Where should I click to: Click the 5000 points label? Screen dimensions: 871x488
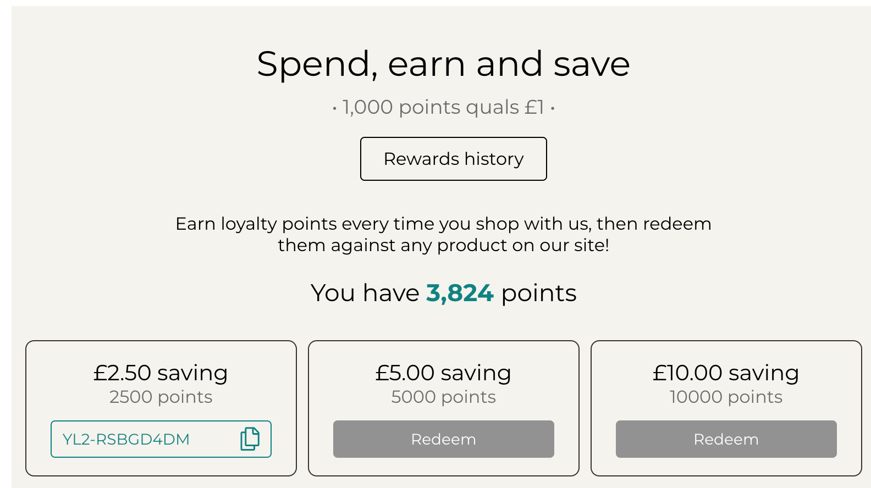(x=443, y=397)
